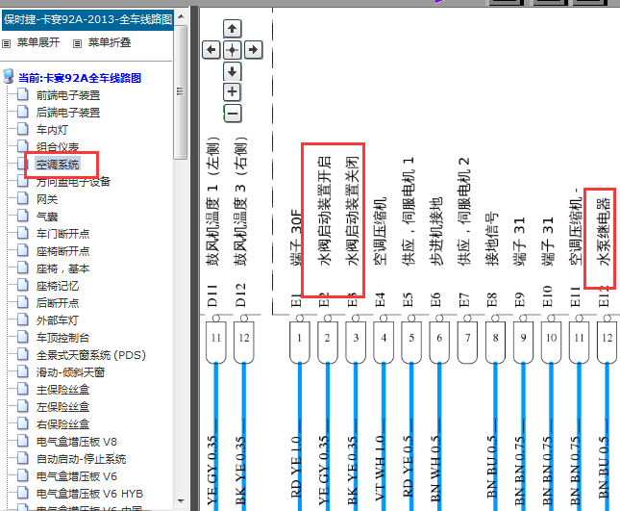The width and height of the screenshot is (620, 511).
Task: Open the 座椅记忆 diagram
Action: click(x=58, y=286)
